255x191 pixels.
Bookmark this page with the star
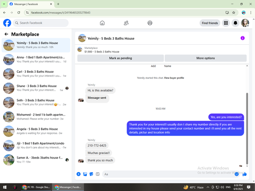(234, 13)
